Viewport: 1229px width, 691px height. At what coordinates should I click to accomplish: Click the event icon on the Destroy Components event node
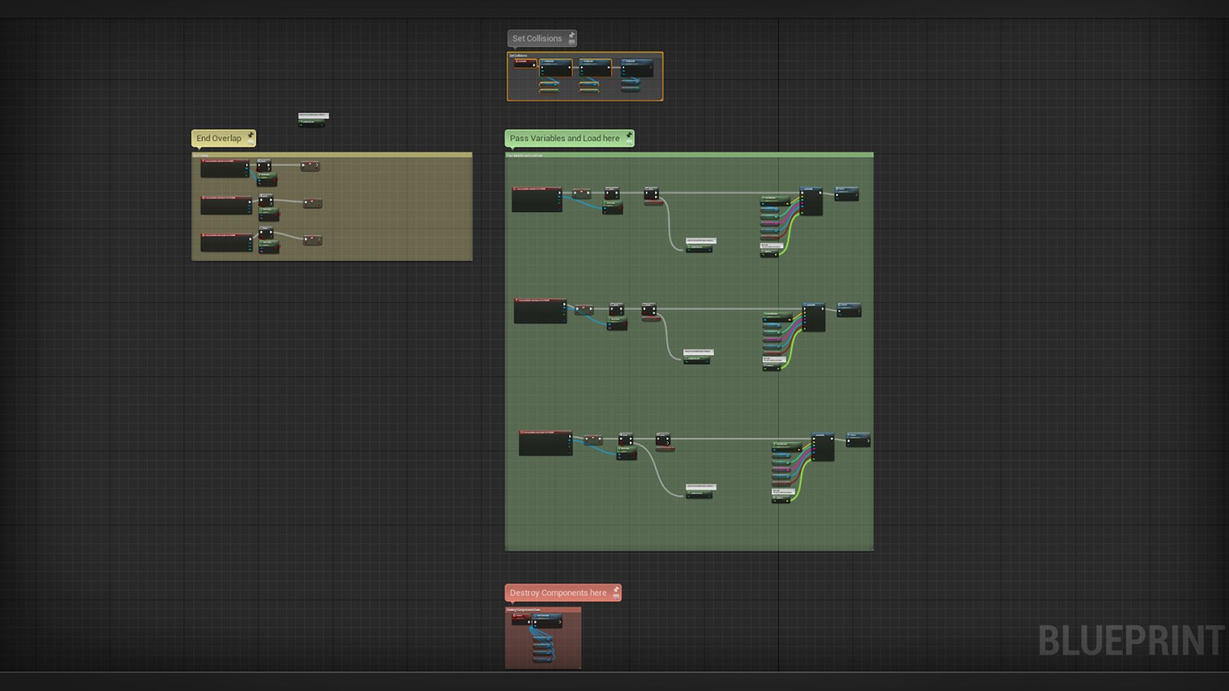coord(515,616)
